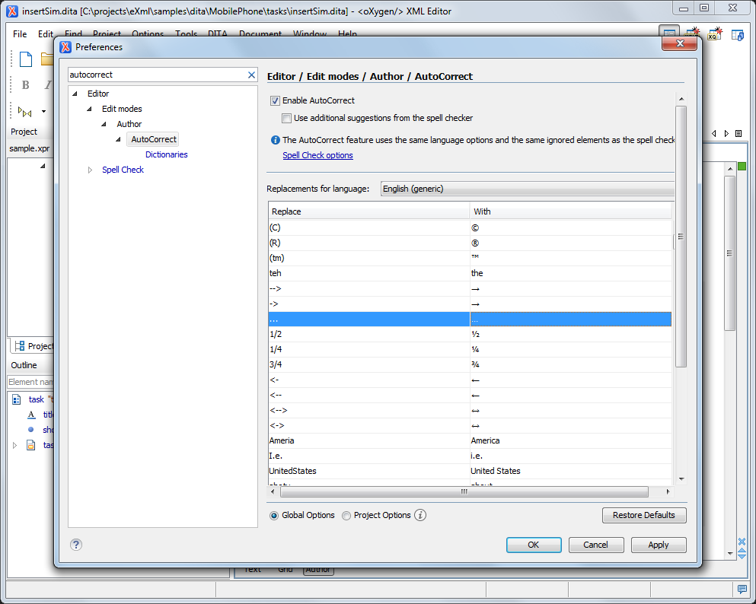Image resolution: width=756 pixels, height=604 pixels.
Task: Open the Edit menu
Action: pyautogui.click(x=46, y=33)
